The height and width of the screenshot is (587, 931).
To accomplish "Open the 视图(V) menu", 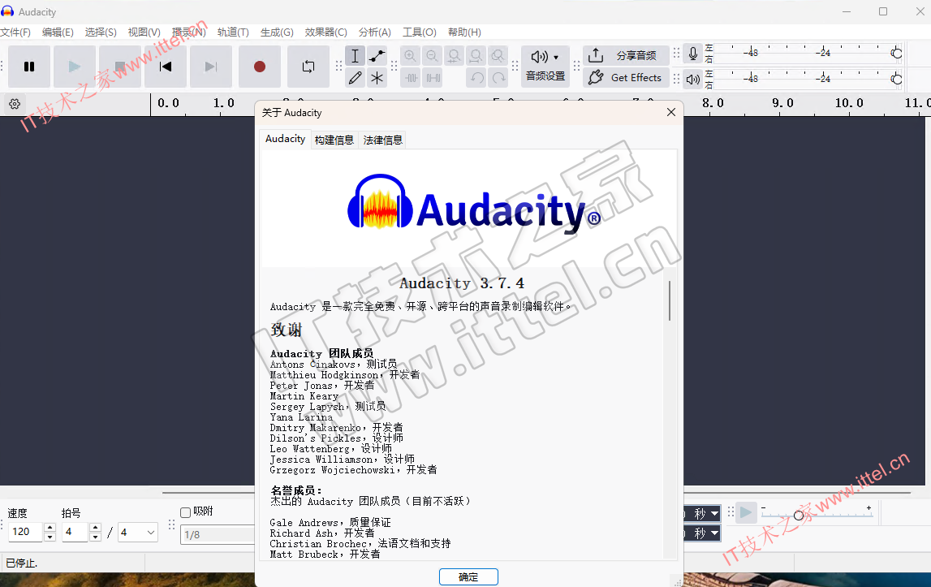I will 144,32.
